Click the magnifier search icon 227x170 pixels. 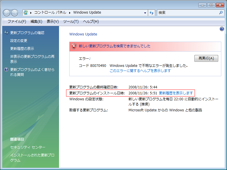[221, 12]
